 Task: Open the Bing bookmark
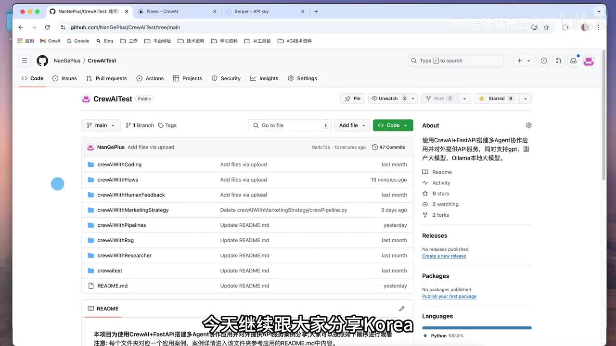(x=104, y=41)
